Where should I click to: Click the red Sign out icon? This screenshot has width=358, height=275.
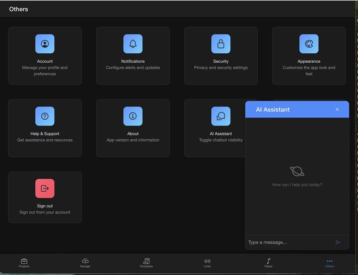[x=45, y=189]
